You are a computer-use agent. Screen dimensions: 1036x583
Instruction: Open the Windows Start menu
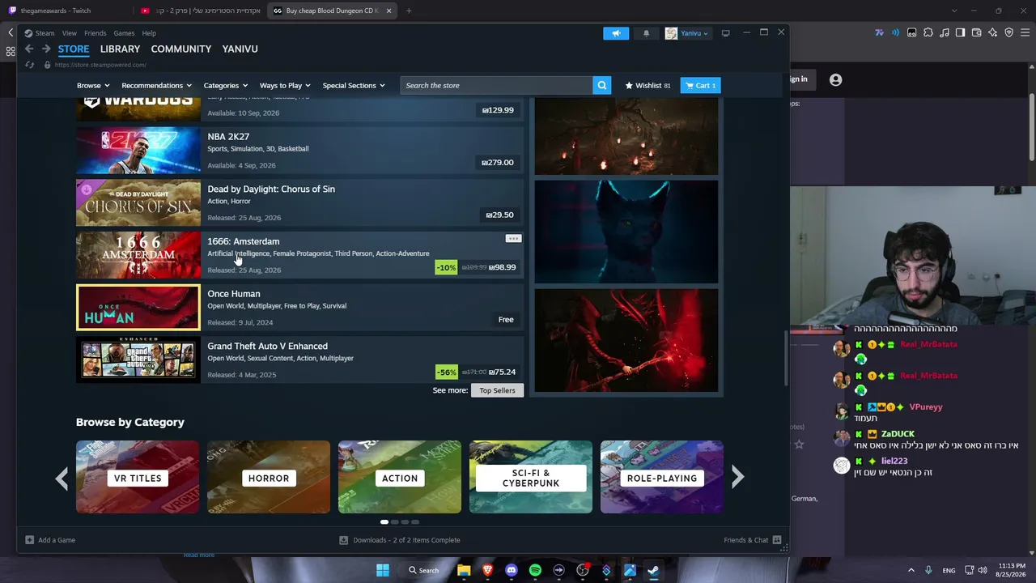pyautogui.click(x=382, y=570)
